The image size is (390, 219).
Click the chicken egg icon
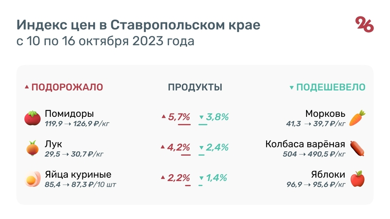point(33,179)
